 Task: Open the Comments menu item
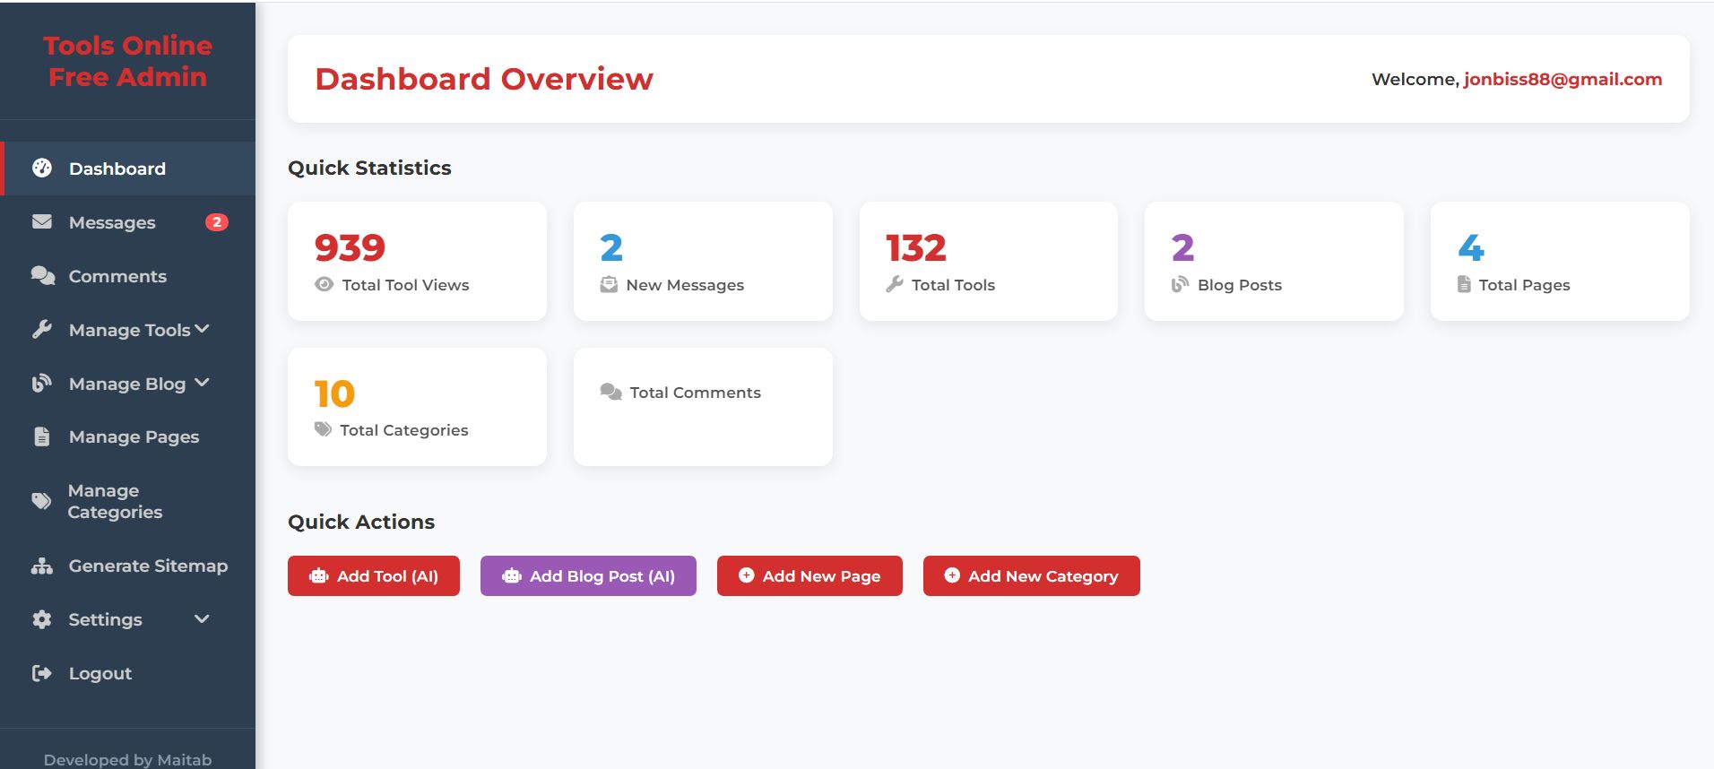pos(117,276)
